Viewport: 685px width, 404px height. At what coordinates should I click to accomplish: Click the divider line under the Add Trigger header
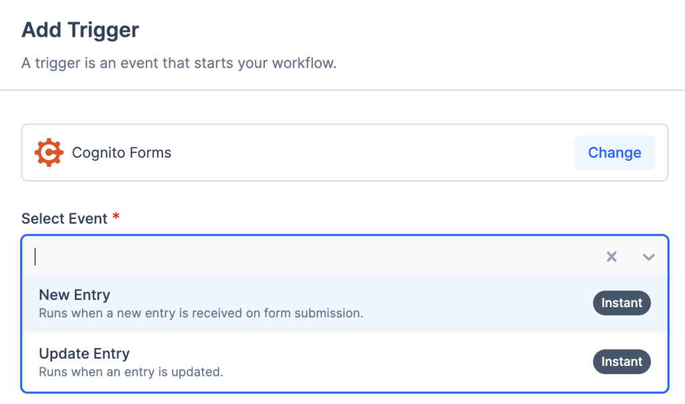coord(342,90)
